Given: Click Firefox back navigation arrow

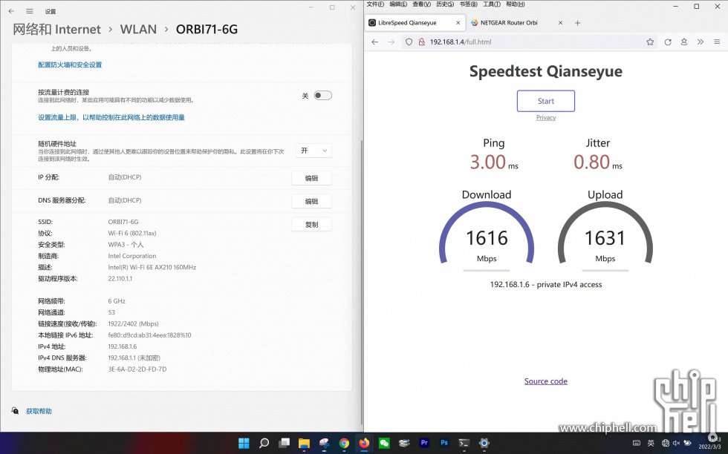Looking at the screenshot, I should pos(374,42).
